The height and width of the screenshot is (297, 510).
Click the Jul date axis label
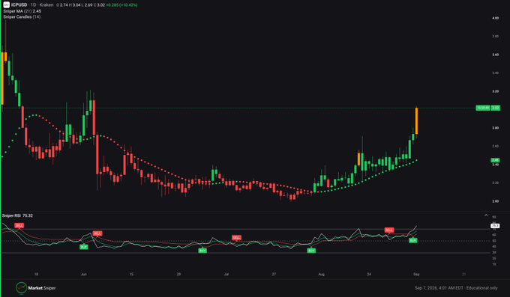point(226,275)
